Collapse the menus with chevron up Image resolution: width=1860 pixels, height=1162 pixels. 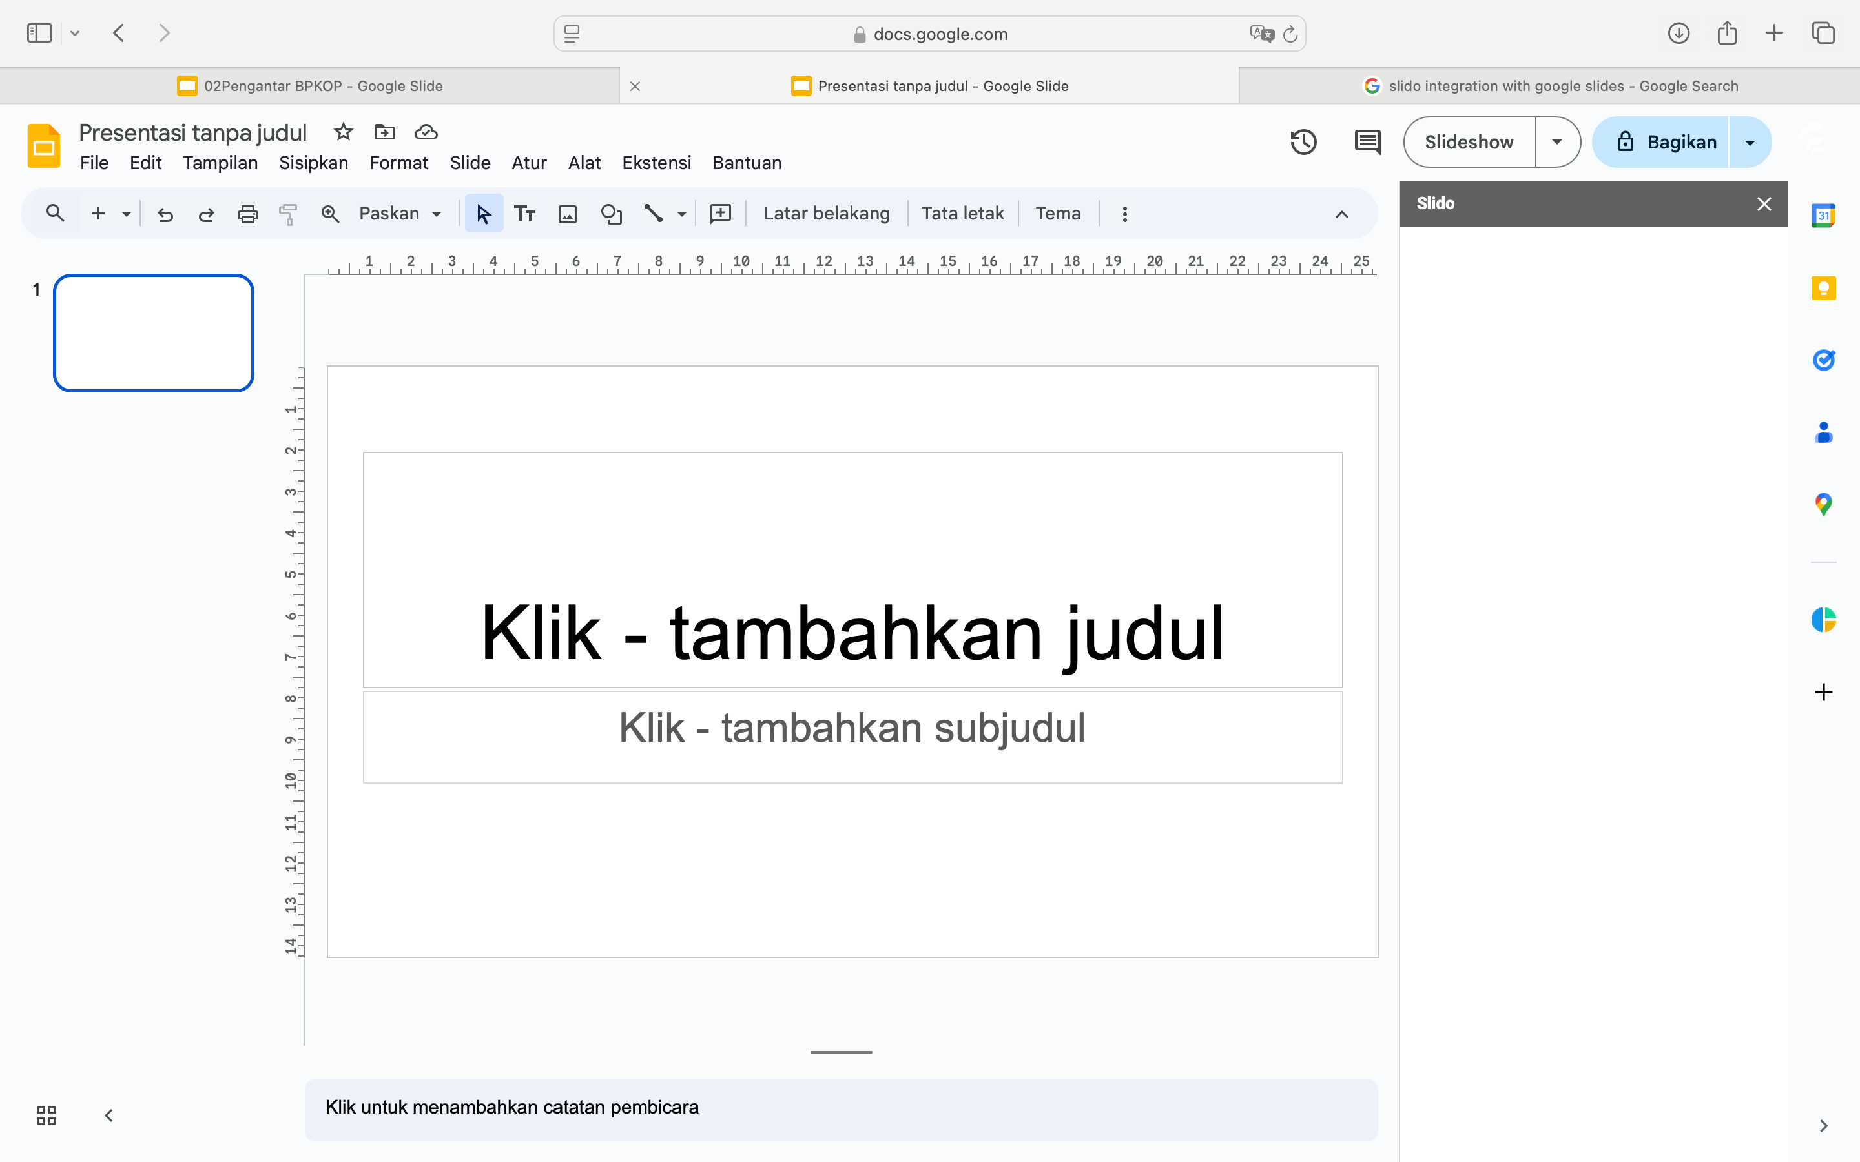[x=1341, y=214]
